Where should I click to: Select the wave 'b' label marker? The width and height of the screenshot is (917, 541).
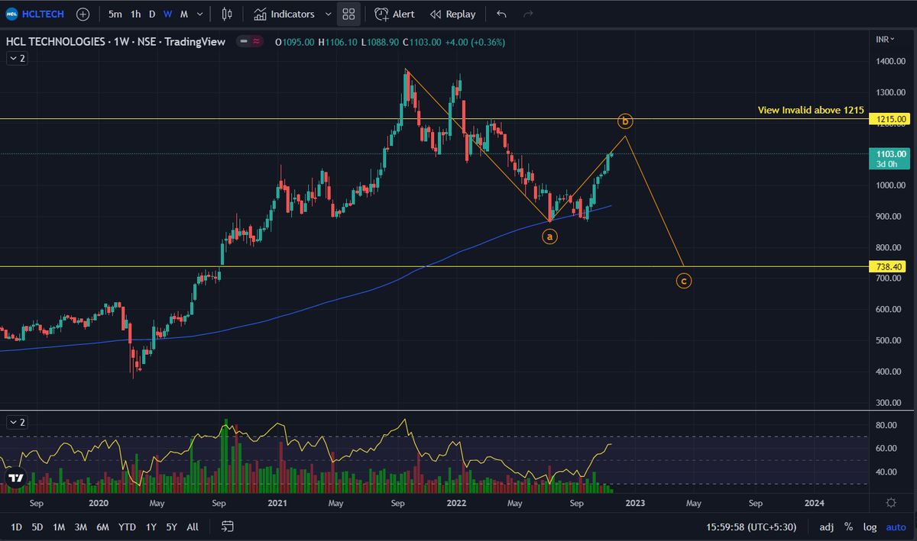[626, 121]
